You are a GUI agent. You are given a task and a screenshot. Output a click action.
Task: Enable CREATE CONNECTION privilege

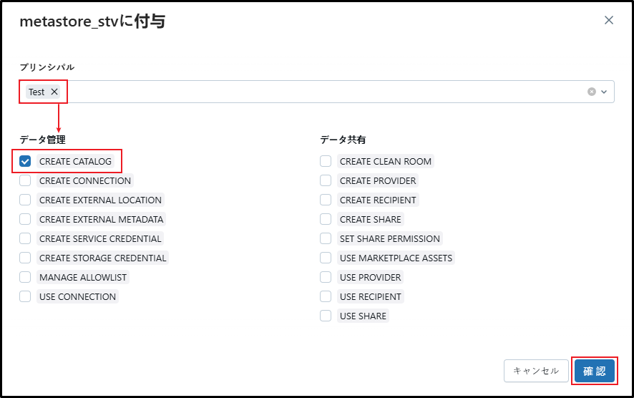point(25,180)
